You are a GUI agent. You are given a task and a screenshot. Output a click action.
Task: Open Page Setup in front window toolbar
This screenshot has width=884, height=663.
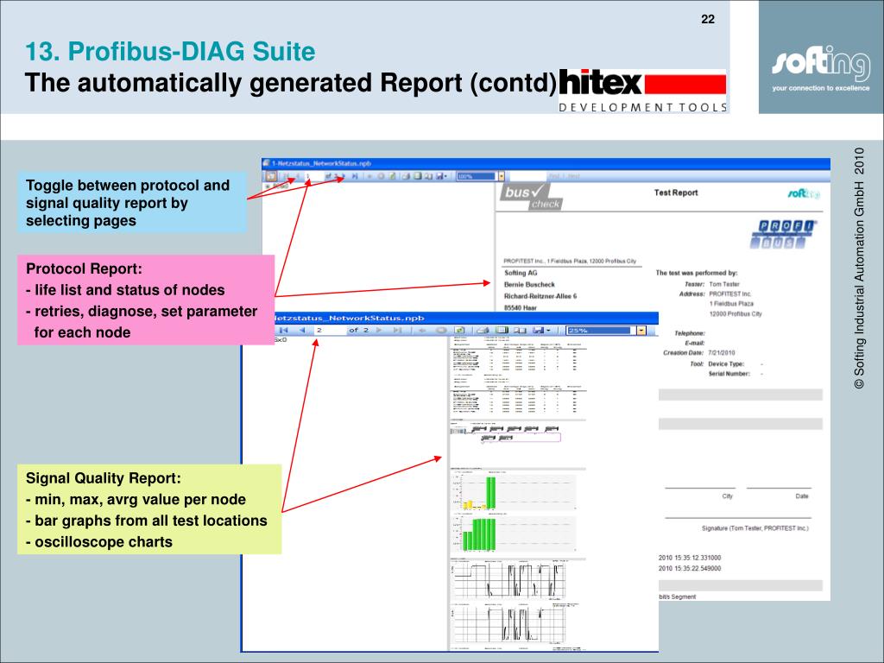520,330
